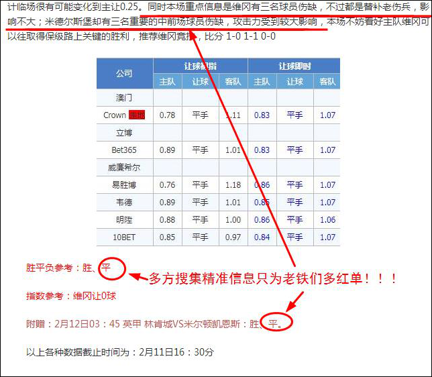Click 主队 sub-header under 让球初指
This screenshot has height=377, width=432.
coord(167,82)
